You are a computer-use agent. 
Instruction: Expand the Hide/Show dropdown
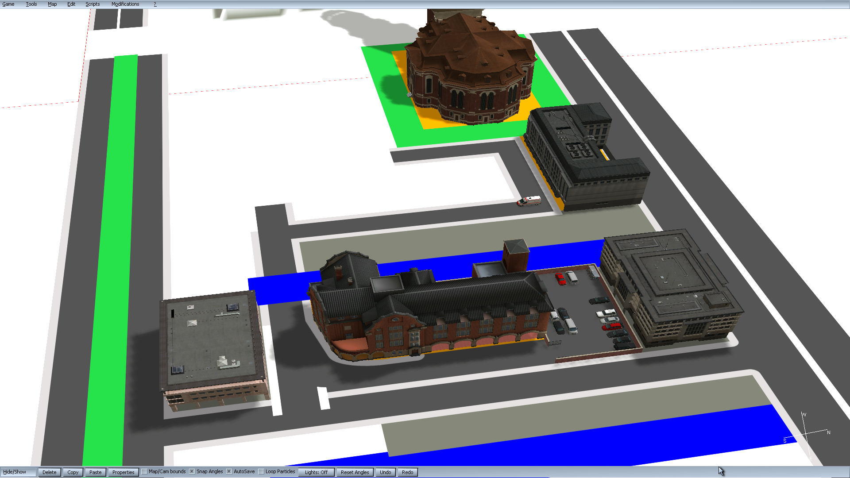coord(18,472)
